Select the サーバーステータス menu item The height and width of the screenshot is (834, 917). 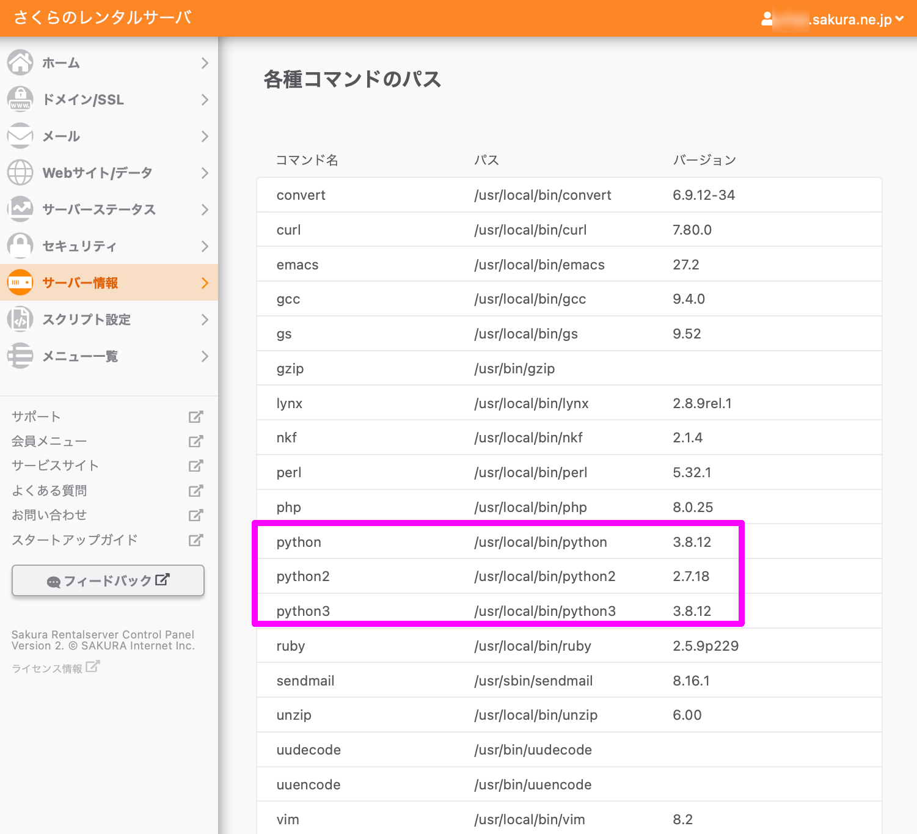pos(109,210)
